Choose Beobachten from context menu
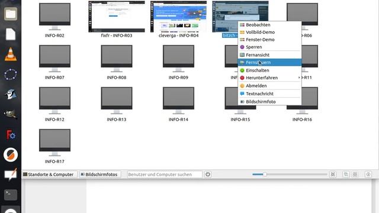Viewport: 379px width, 213px height. [x=270, y=25]
